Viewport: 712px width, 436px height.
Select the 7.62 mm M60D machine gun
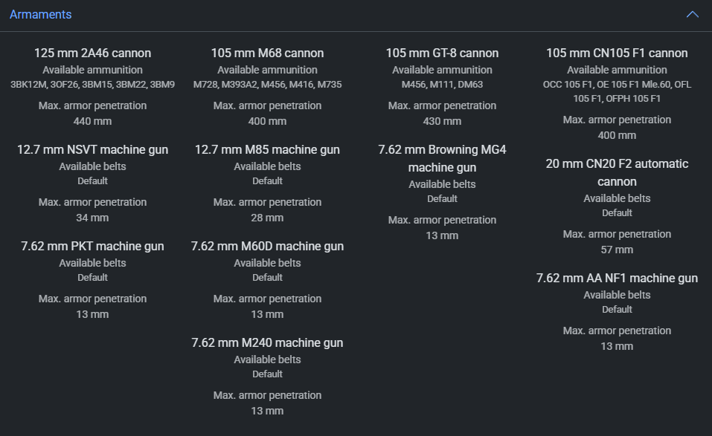pyautogui.click(x=267, y=247)
